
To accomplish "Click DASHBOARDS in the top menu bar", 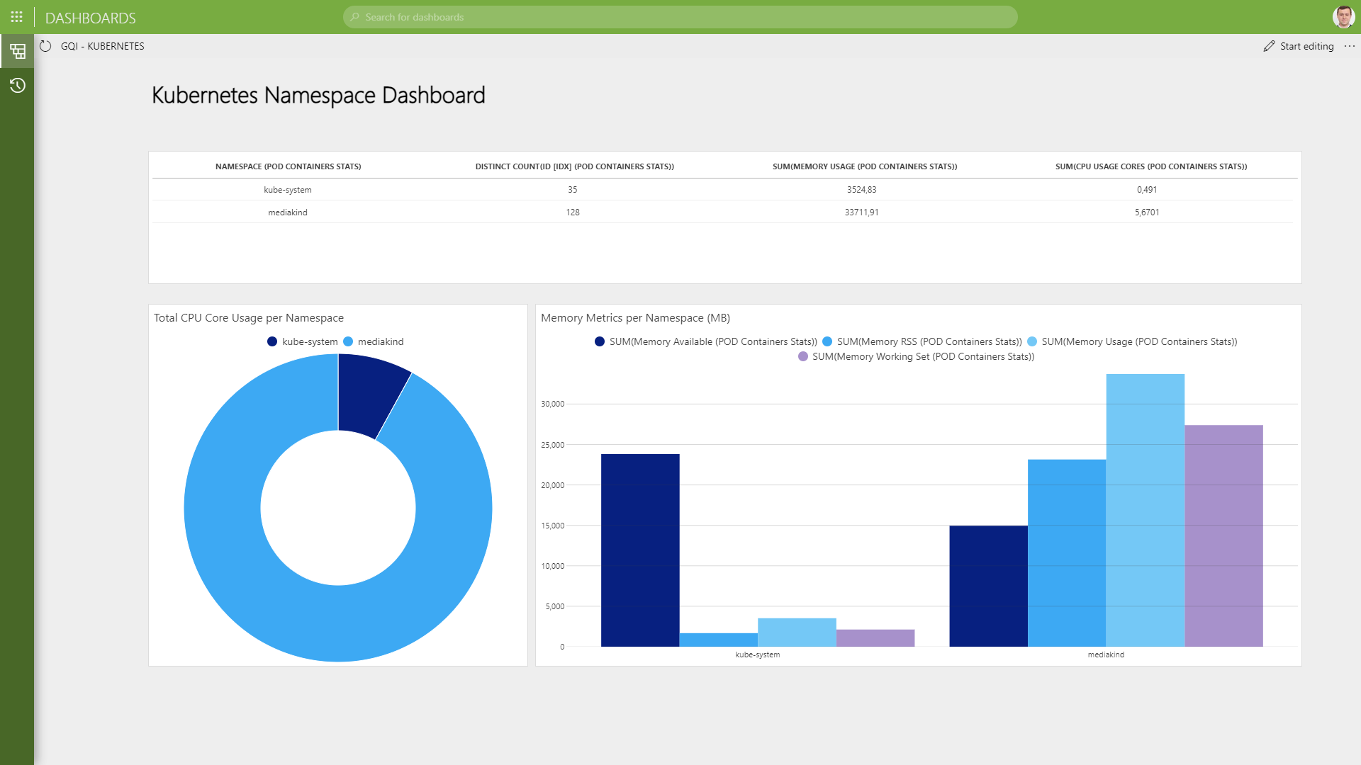I will [90, 17].
